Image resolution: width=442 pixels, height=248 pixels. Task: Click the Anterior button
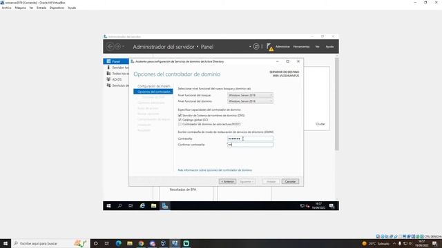[227, 182]
